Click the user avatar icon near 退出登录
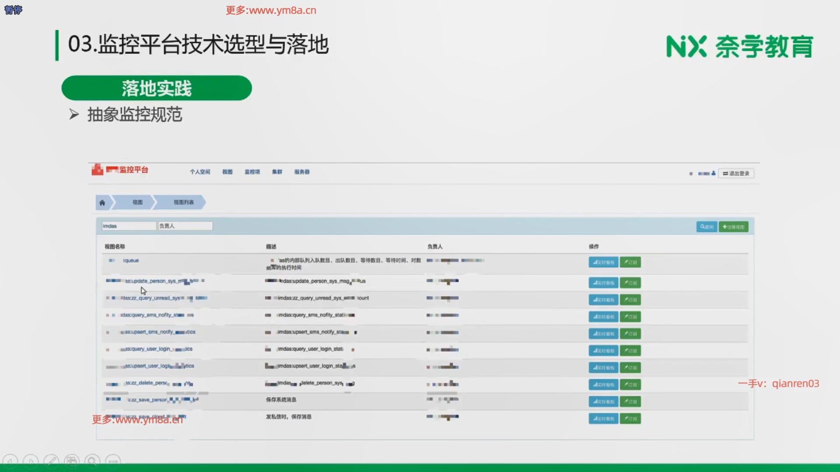Viewport: 840px width, 472px height. tap(713, 174)
